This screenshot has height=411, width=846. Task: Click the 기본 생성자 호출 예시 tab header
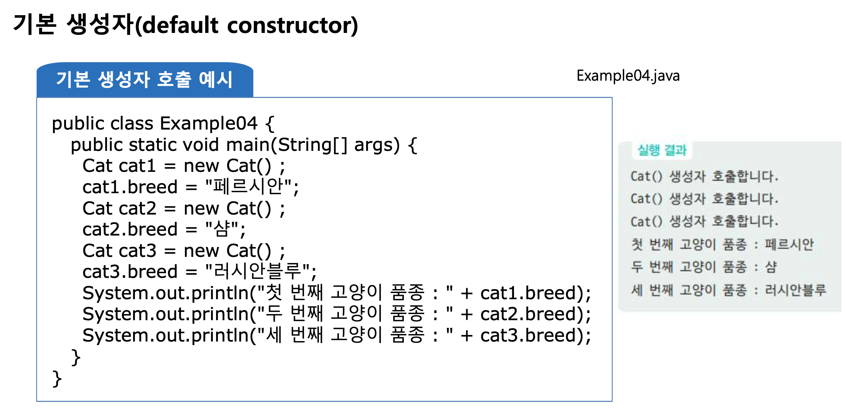pyautogui.click(x=144, y=80)
